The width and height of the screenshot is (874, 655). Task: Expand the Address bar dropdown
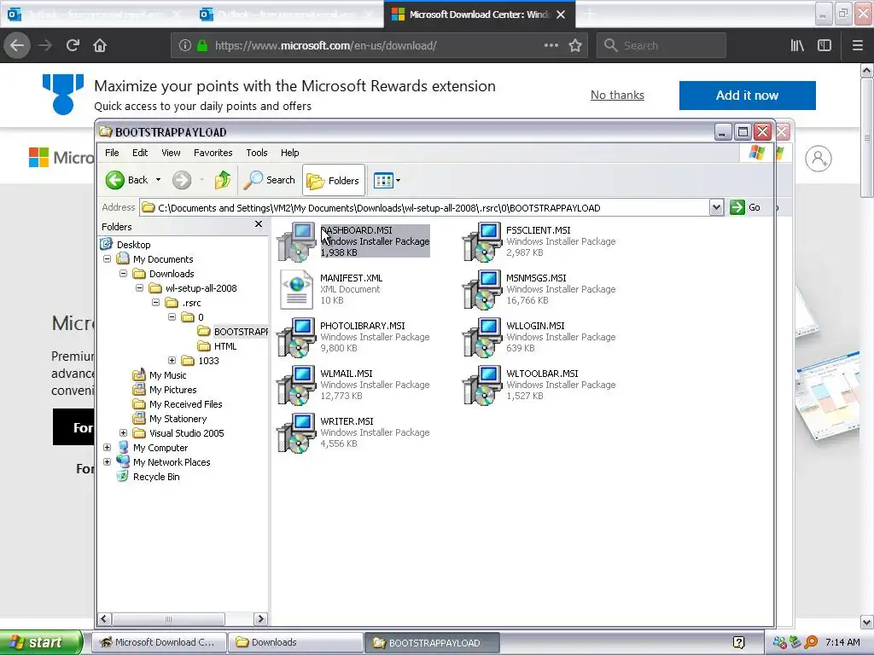716,208
